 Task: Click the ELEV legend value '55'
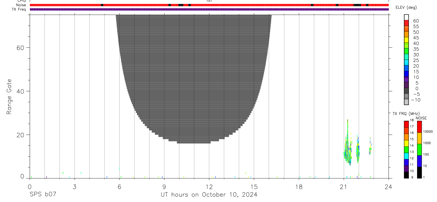click(x=416, y=27)
